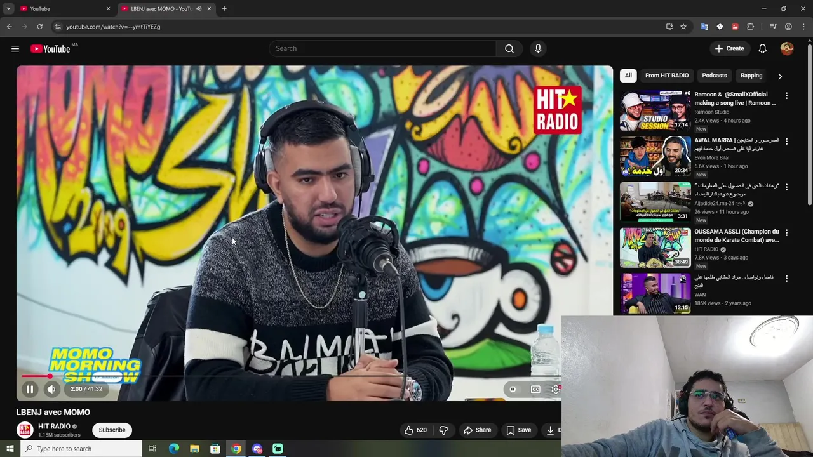Screen dimensions: 813x457
Task: Seek using the red video progress bar
Action: [x=35, y=376]
